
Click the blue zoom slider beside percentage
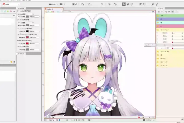tap(59, 120)
